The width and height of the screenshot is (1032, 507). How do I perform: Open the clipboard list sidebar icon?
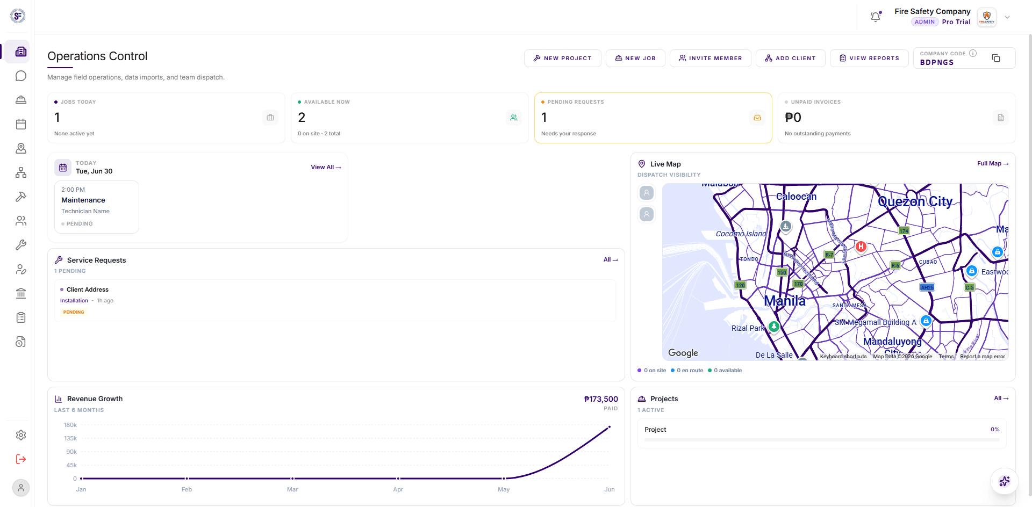point(21,317)
